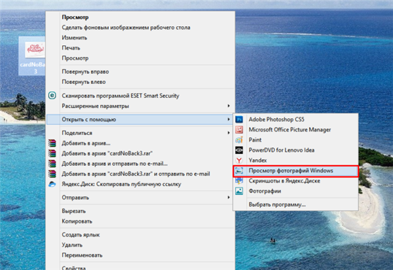The height and width of the screenshot is (270, 393).
Task: Expand the 'Открыть с помощью' submenu arrow
Action: click(229, 119)
